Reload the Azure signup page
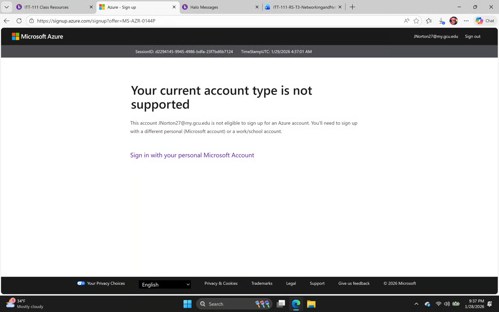This screenshot has width=499, height=312. point(19,21)
